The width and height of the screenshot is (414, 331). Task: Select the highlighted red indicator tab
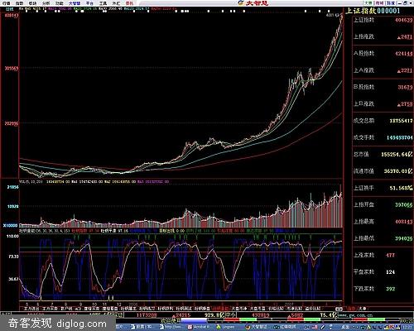(x=220, y=309)
